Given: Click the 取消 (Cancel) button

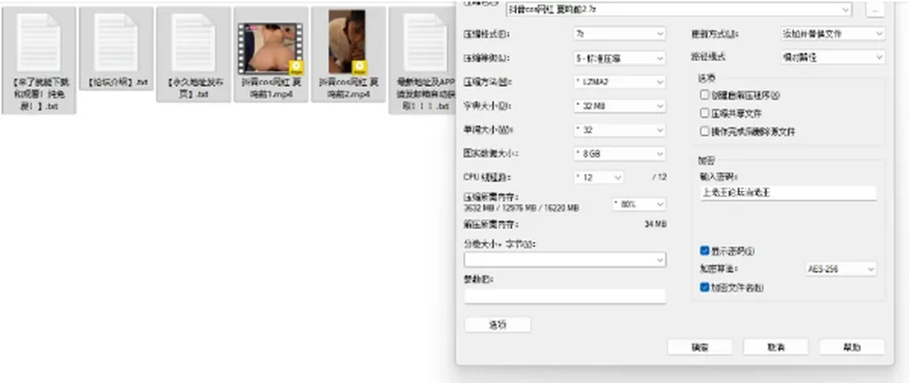Looking at the screenshot, I should [775, 347].
